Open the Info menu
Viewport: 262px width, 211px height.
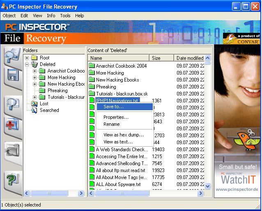(x=51, y=16)
